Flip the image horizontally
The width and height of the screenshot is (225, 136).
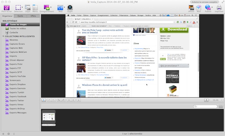69,100
